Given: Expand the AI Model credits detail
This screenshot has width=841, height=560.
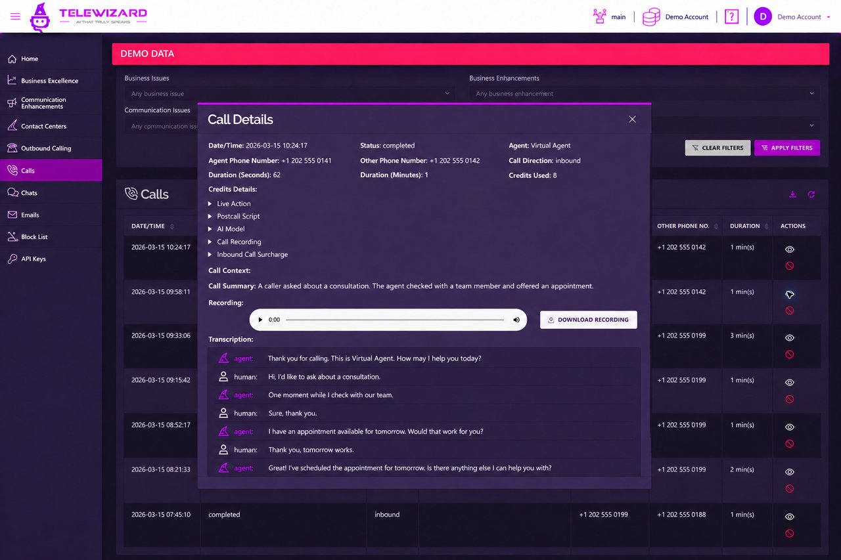Looking at the screenshot, I should (x=226, y=229).
